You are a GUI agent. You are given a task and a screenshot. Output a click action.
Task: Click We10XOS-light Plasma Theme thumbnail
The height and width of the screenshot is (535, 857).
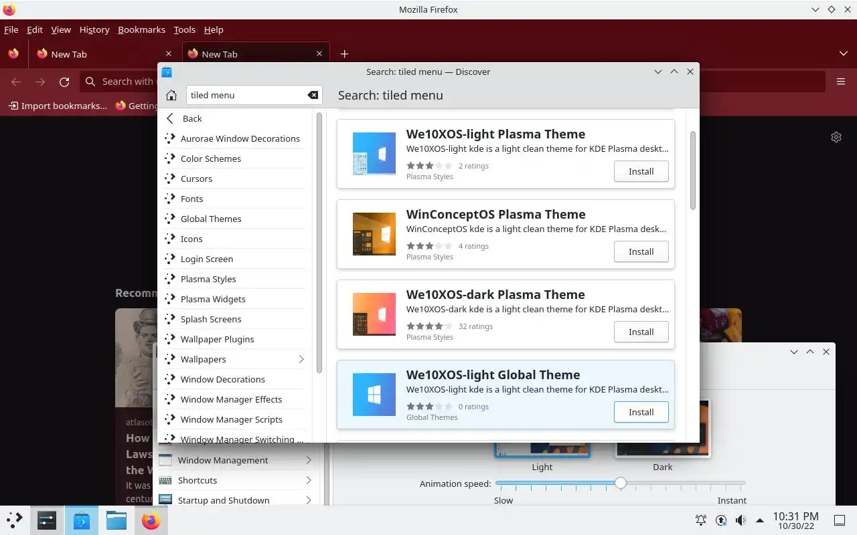click(x=374, y=154)
